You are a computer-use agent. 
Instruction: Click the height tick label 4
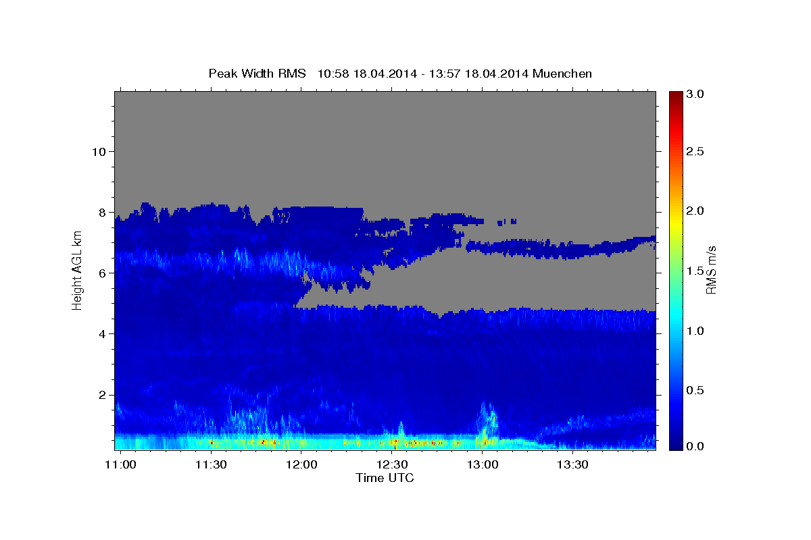pos(103,333)
